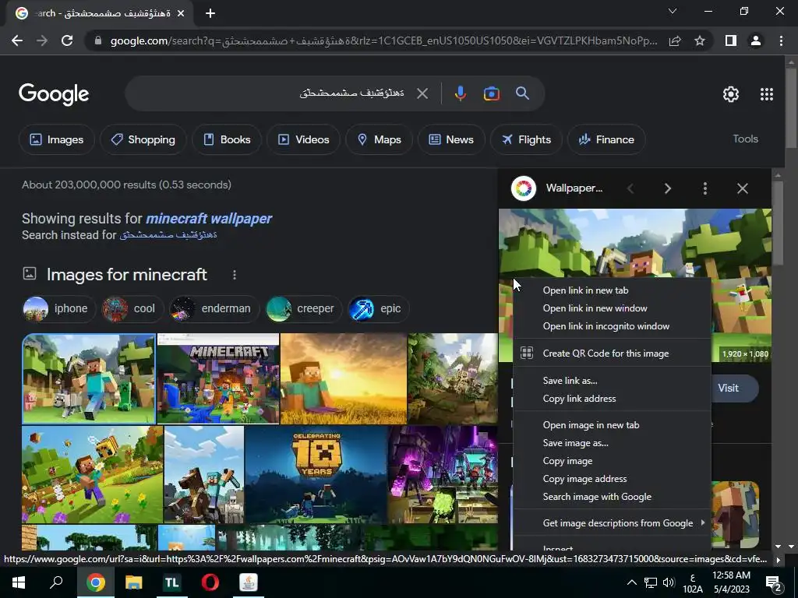Switch to Finance results tab
The height and width of the screenshot is (598, 798).
click(x=606, y=140)
